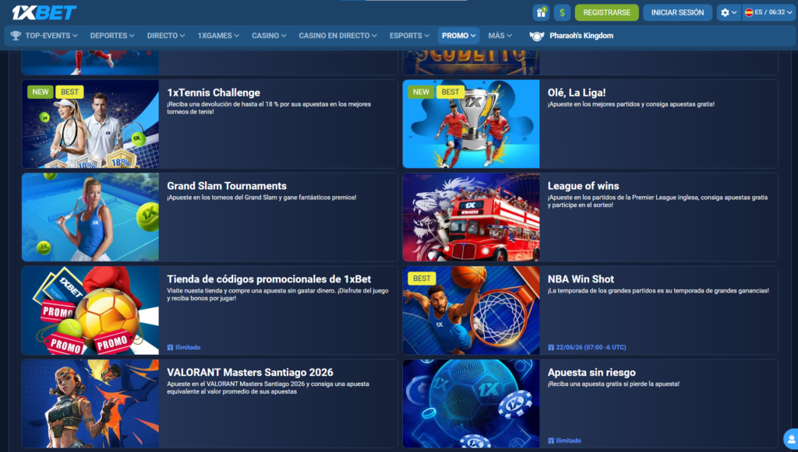Open the VALORANT Masters Santiago 2026 banner image
The height and width of the screenshot is (452, 798).
[90, 403]
